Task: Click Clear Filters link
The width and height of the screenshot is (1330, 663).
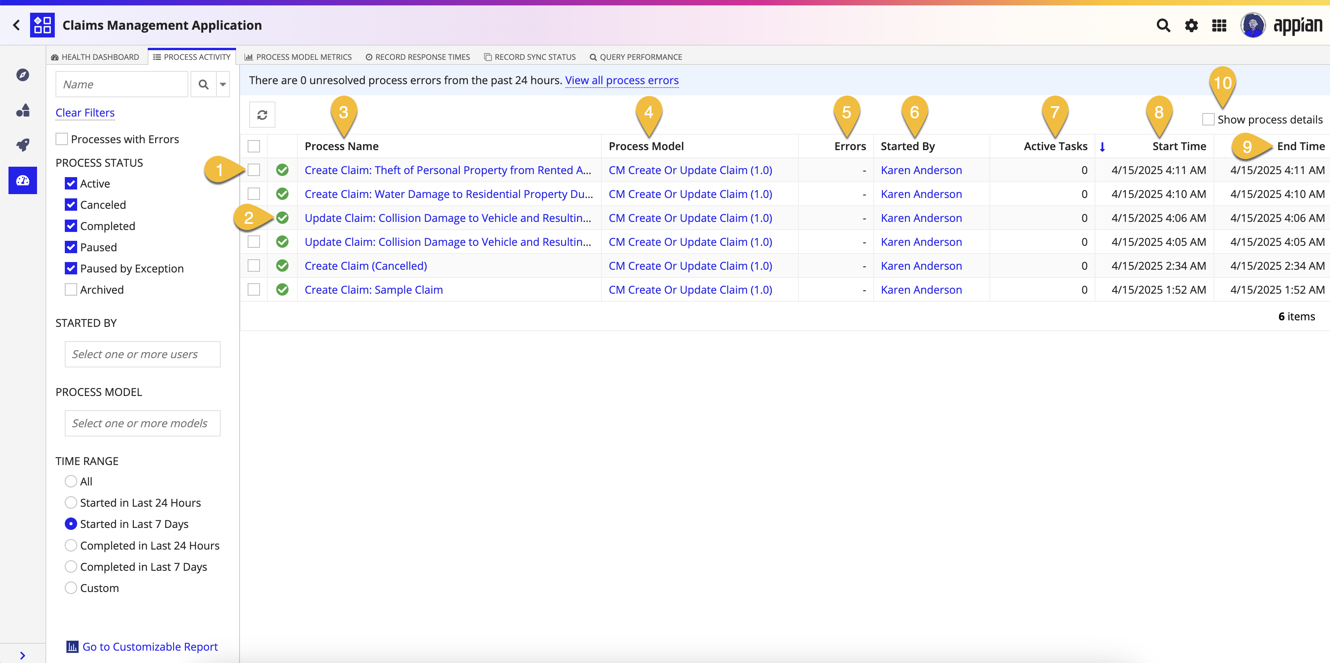Action: 85,113
